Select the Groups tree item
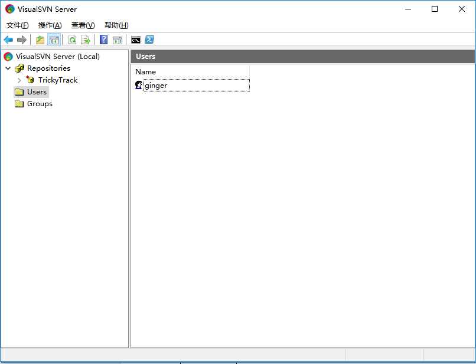 point(40,104)
